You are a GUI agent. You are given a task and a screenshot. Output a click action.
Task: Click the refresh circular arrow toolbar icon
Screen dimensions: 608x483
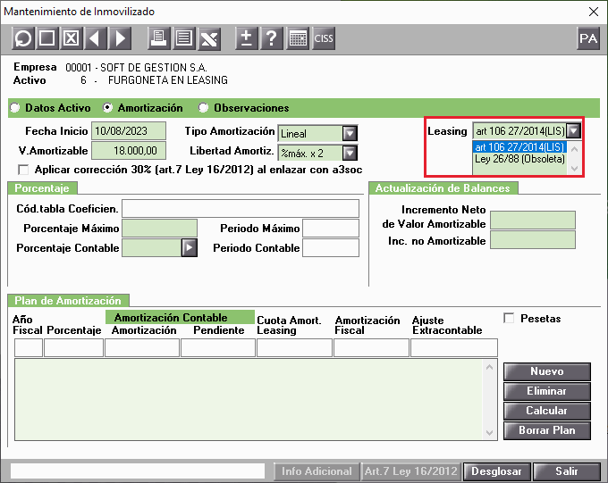tap(23, 38)
